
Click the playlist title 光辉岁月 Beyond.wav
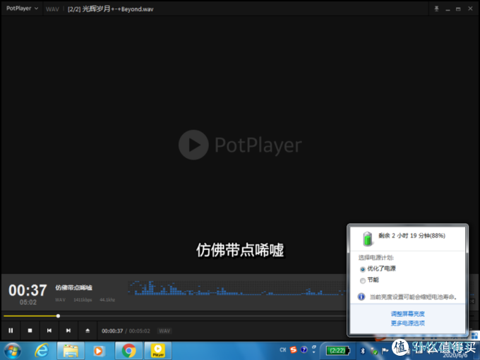point(111,9)
